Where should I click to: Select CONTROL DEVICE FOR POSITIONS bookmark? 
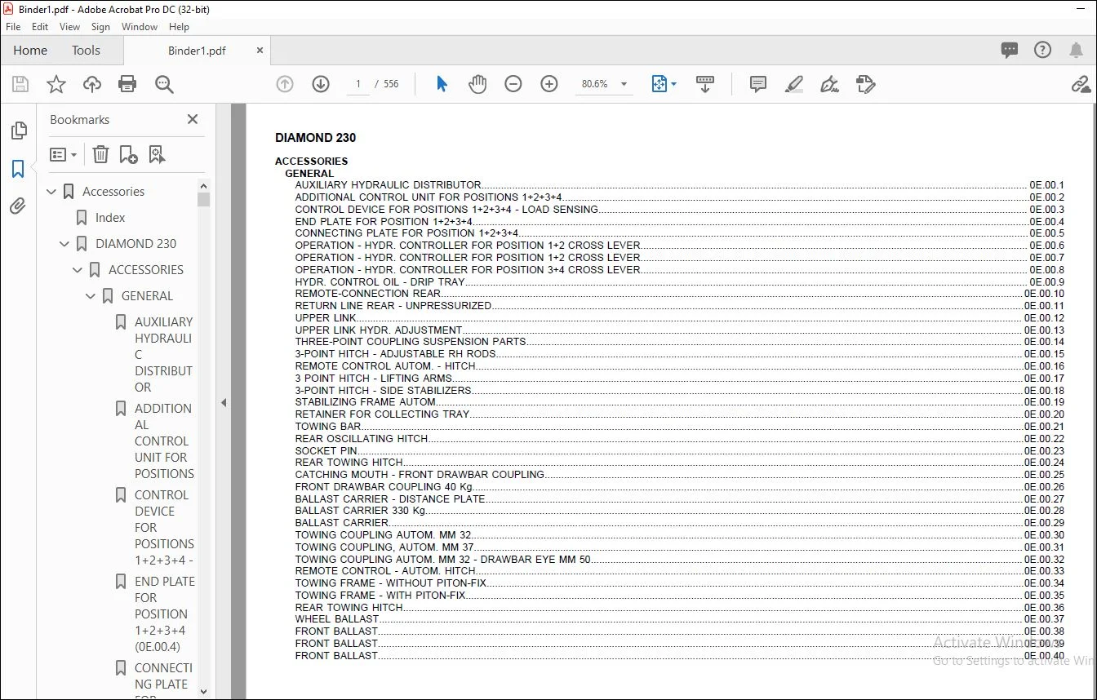coord(164,528)
